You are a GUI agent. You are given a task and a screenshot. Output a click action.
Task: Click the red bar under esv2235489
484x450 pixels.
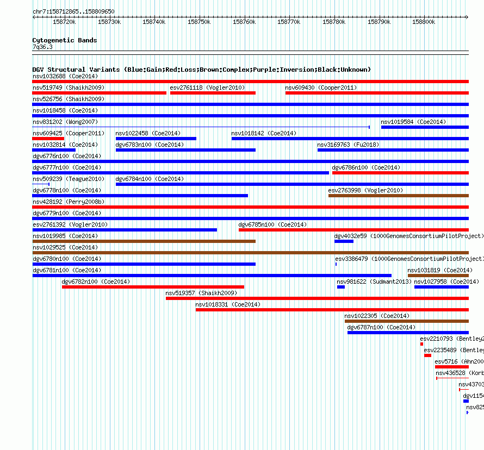(x=427, y=355)
